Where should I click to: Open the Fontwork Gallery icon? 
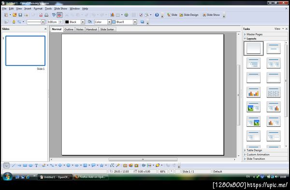pos(125,165)
